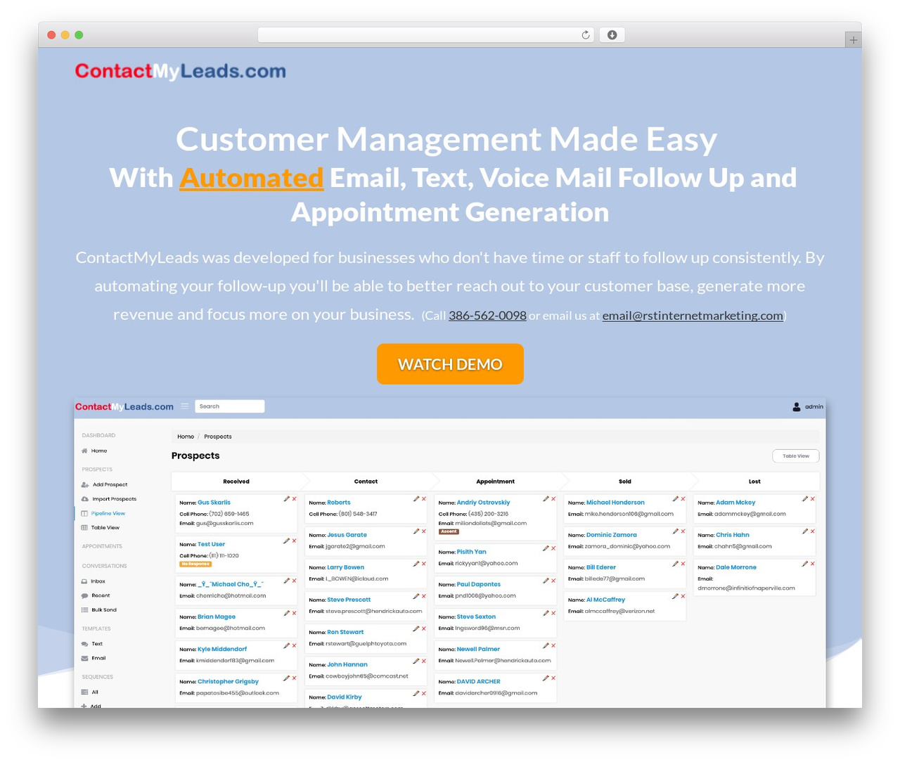This screenshot has height=762, width=900.
Task: Click edit pencil on Dale Morrone card
Action: coord(804,564)
